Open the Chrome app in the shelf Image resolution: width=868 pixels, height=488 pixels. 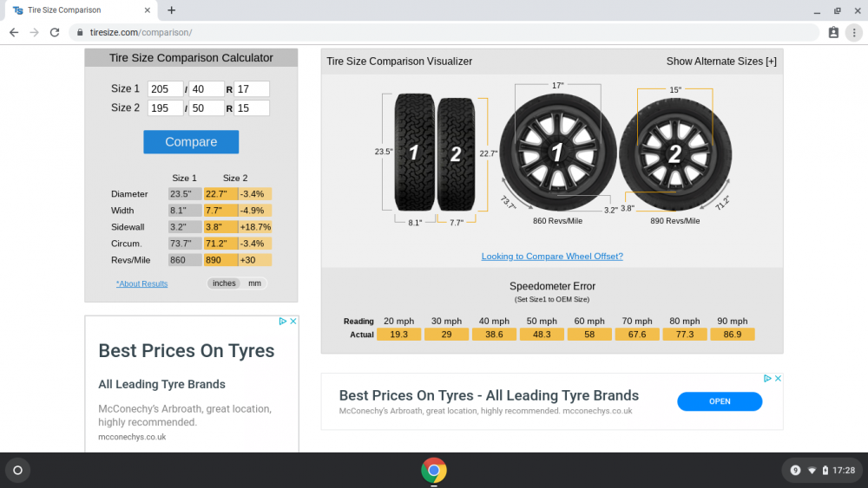434,471
